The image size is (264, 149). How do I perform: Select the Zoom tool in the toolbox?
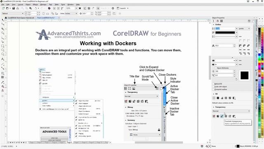(2, 33)
